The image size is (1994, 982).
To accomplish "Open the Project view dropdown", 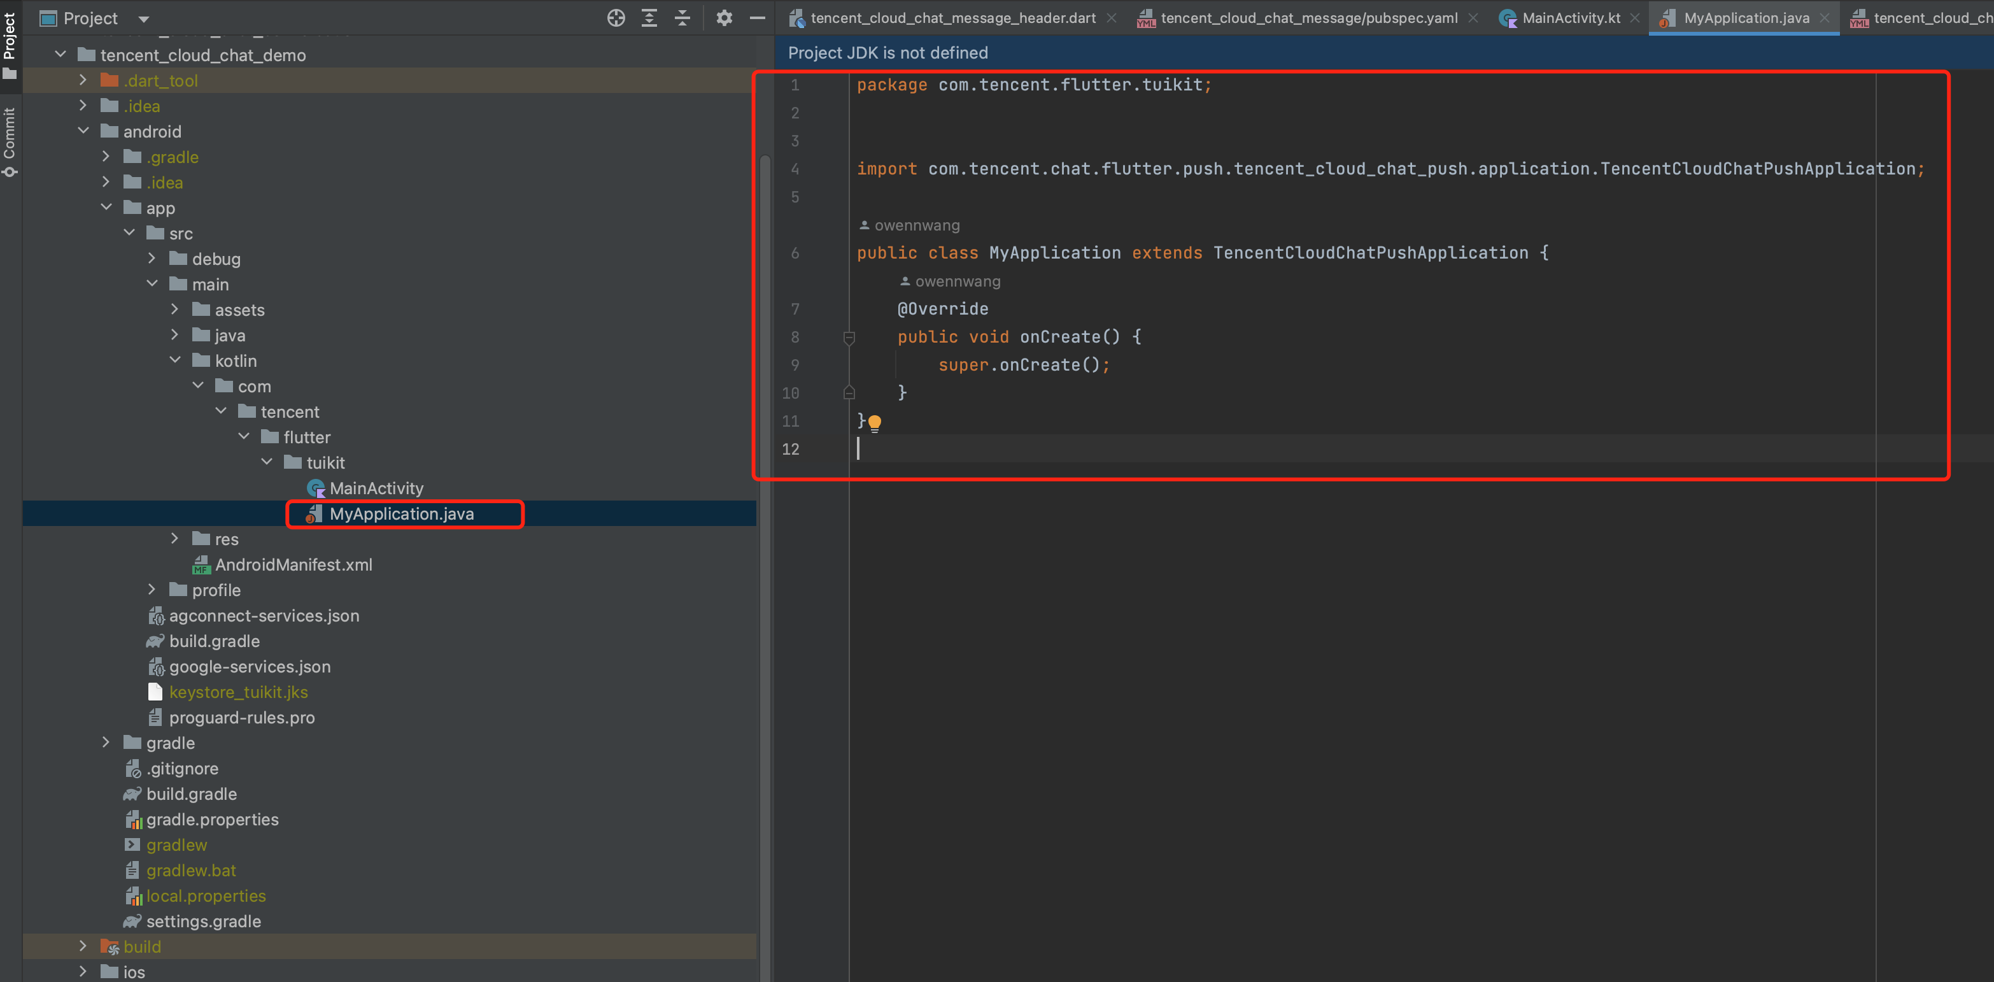I will point(143,18).
